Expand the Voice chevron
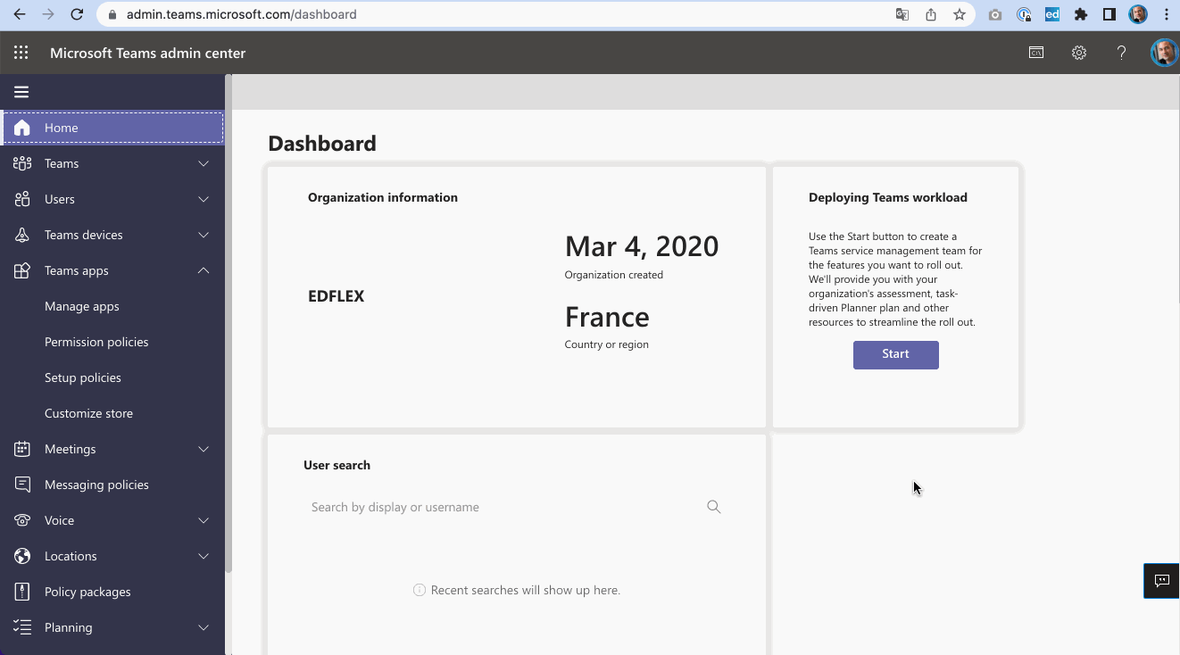Screen dimensions: 1180x655 click(x=204, y=520)
